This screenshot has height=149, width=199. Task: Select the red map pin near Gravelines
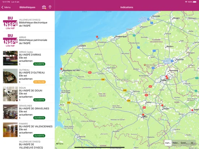97,37
